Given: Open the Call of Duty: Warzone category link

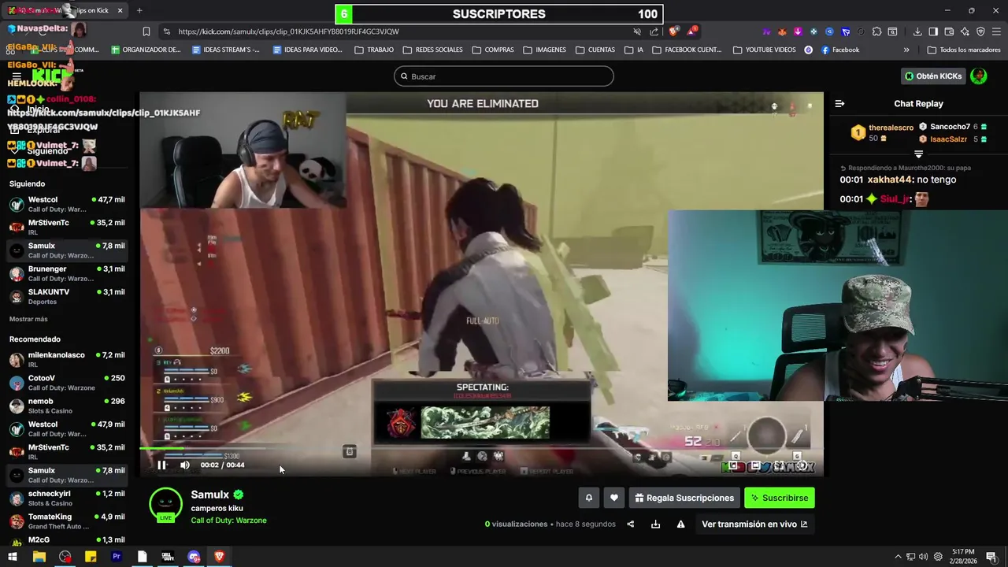Looking at the screenshot, I should (x=228, y=521).
